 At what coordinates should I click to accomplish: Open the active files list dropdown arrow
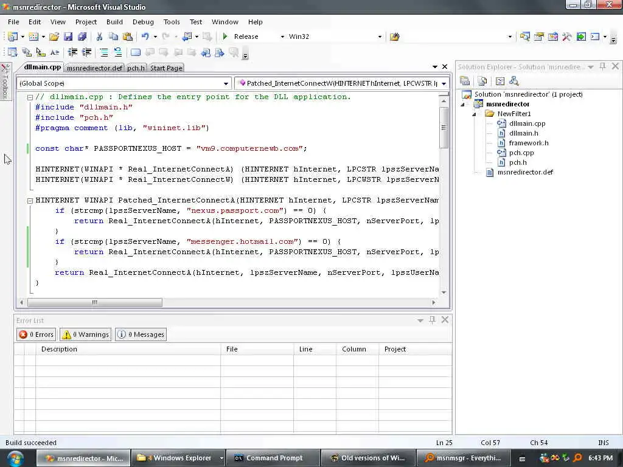(434, 67)
